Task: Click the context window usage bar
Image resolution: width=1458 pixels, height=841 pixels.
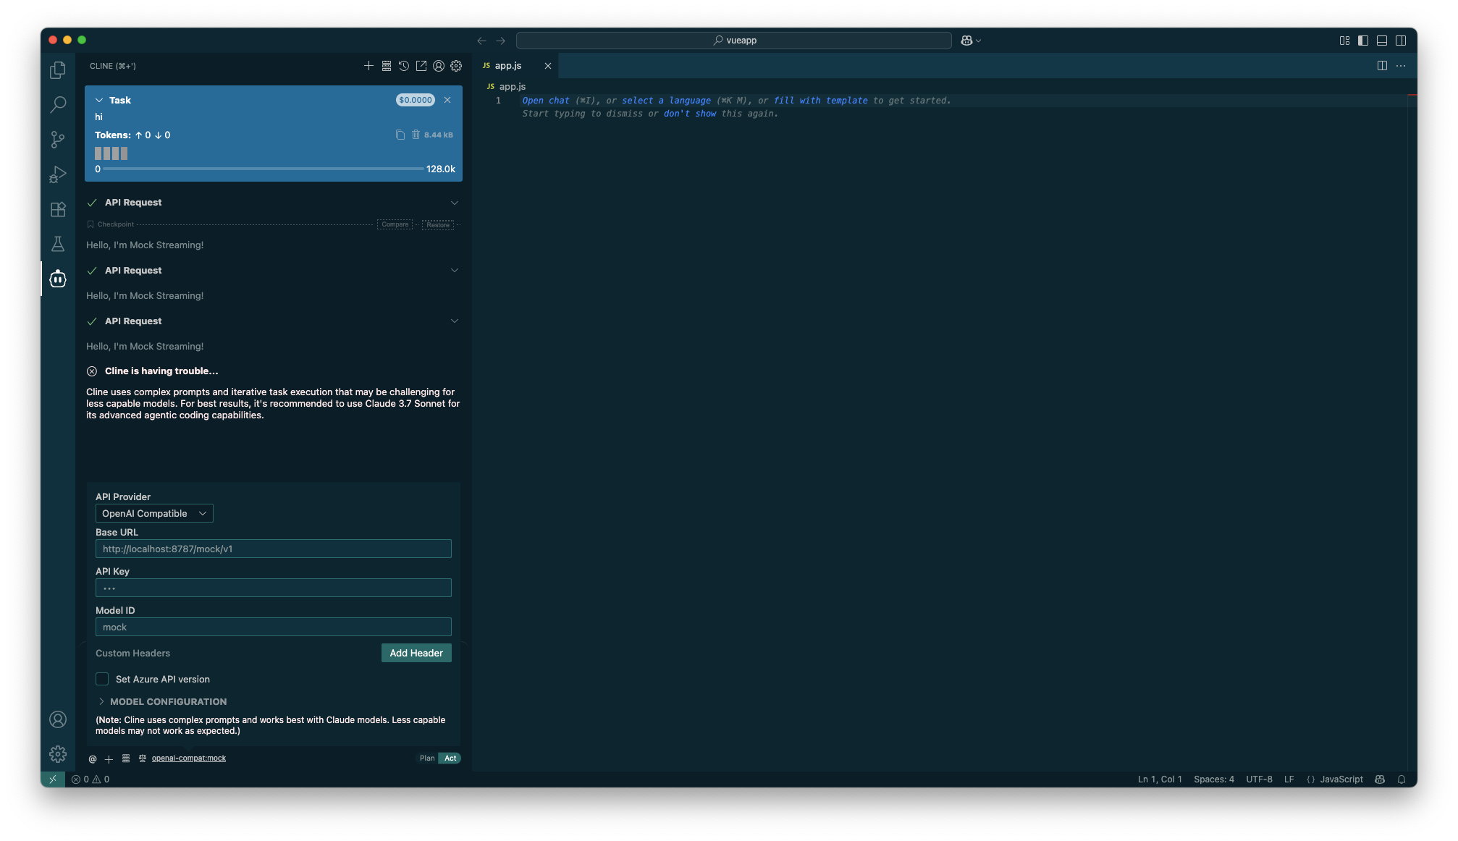Action: point(264,169)
